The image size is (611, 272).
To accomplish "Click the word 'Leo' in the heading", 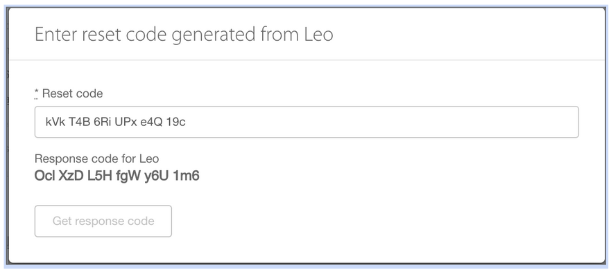I will coord(318,34).
